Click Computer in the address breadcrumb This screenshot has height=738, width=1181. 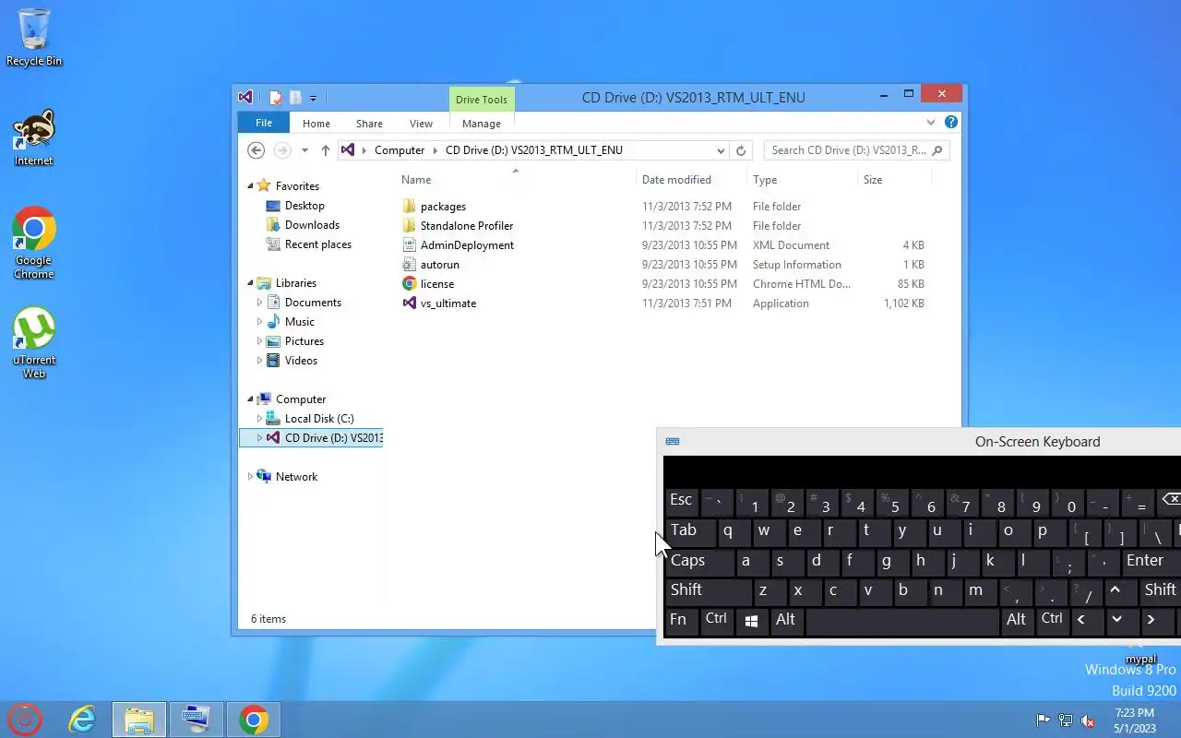coord(400,150)
